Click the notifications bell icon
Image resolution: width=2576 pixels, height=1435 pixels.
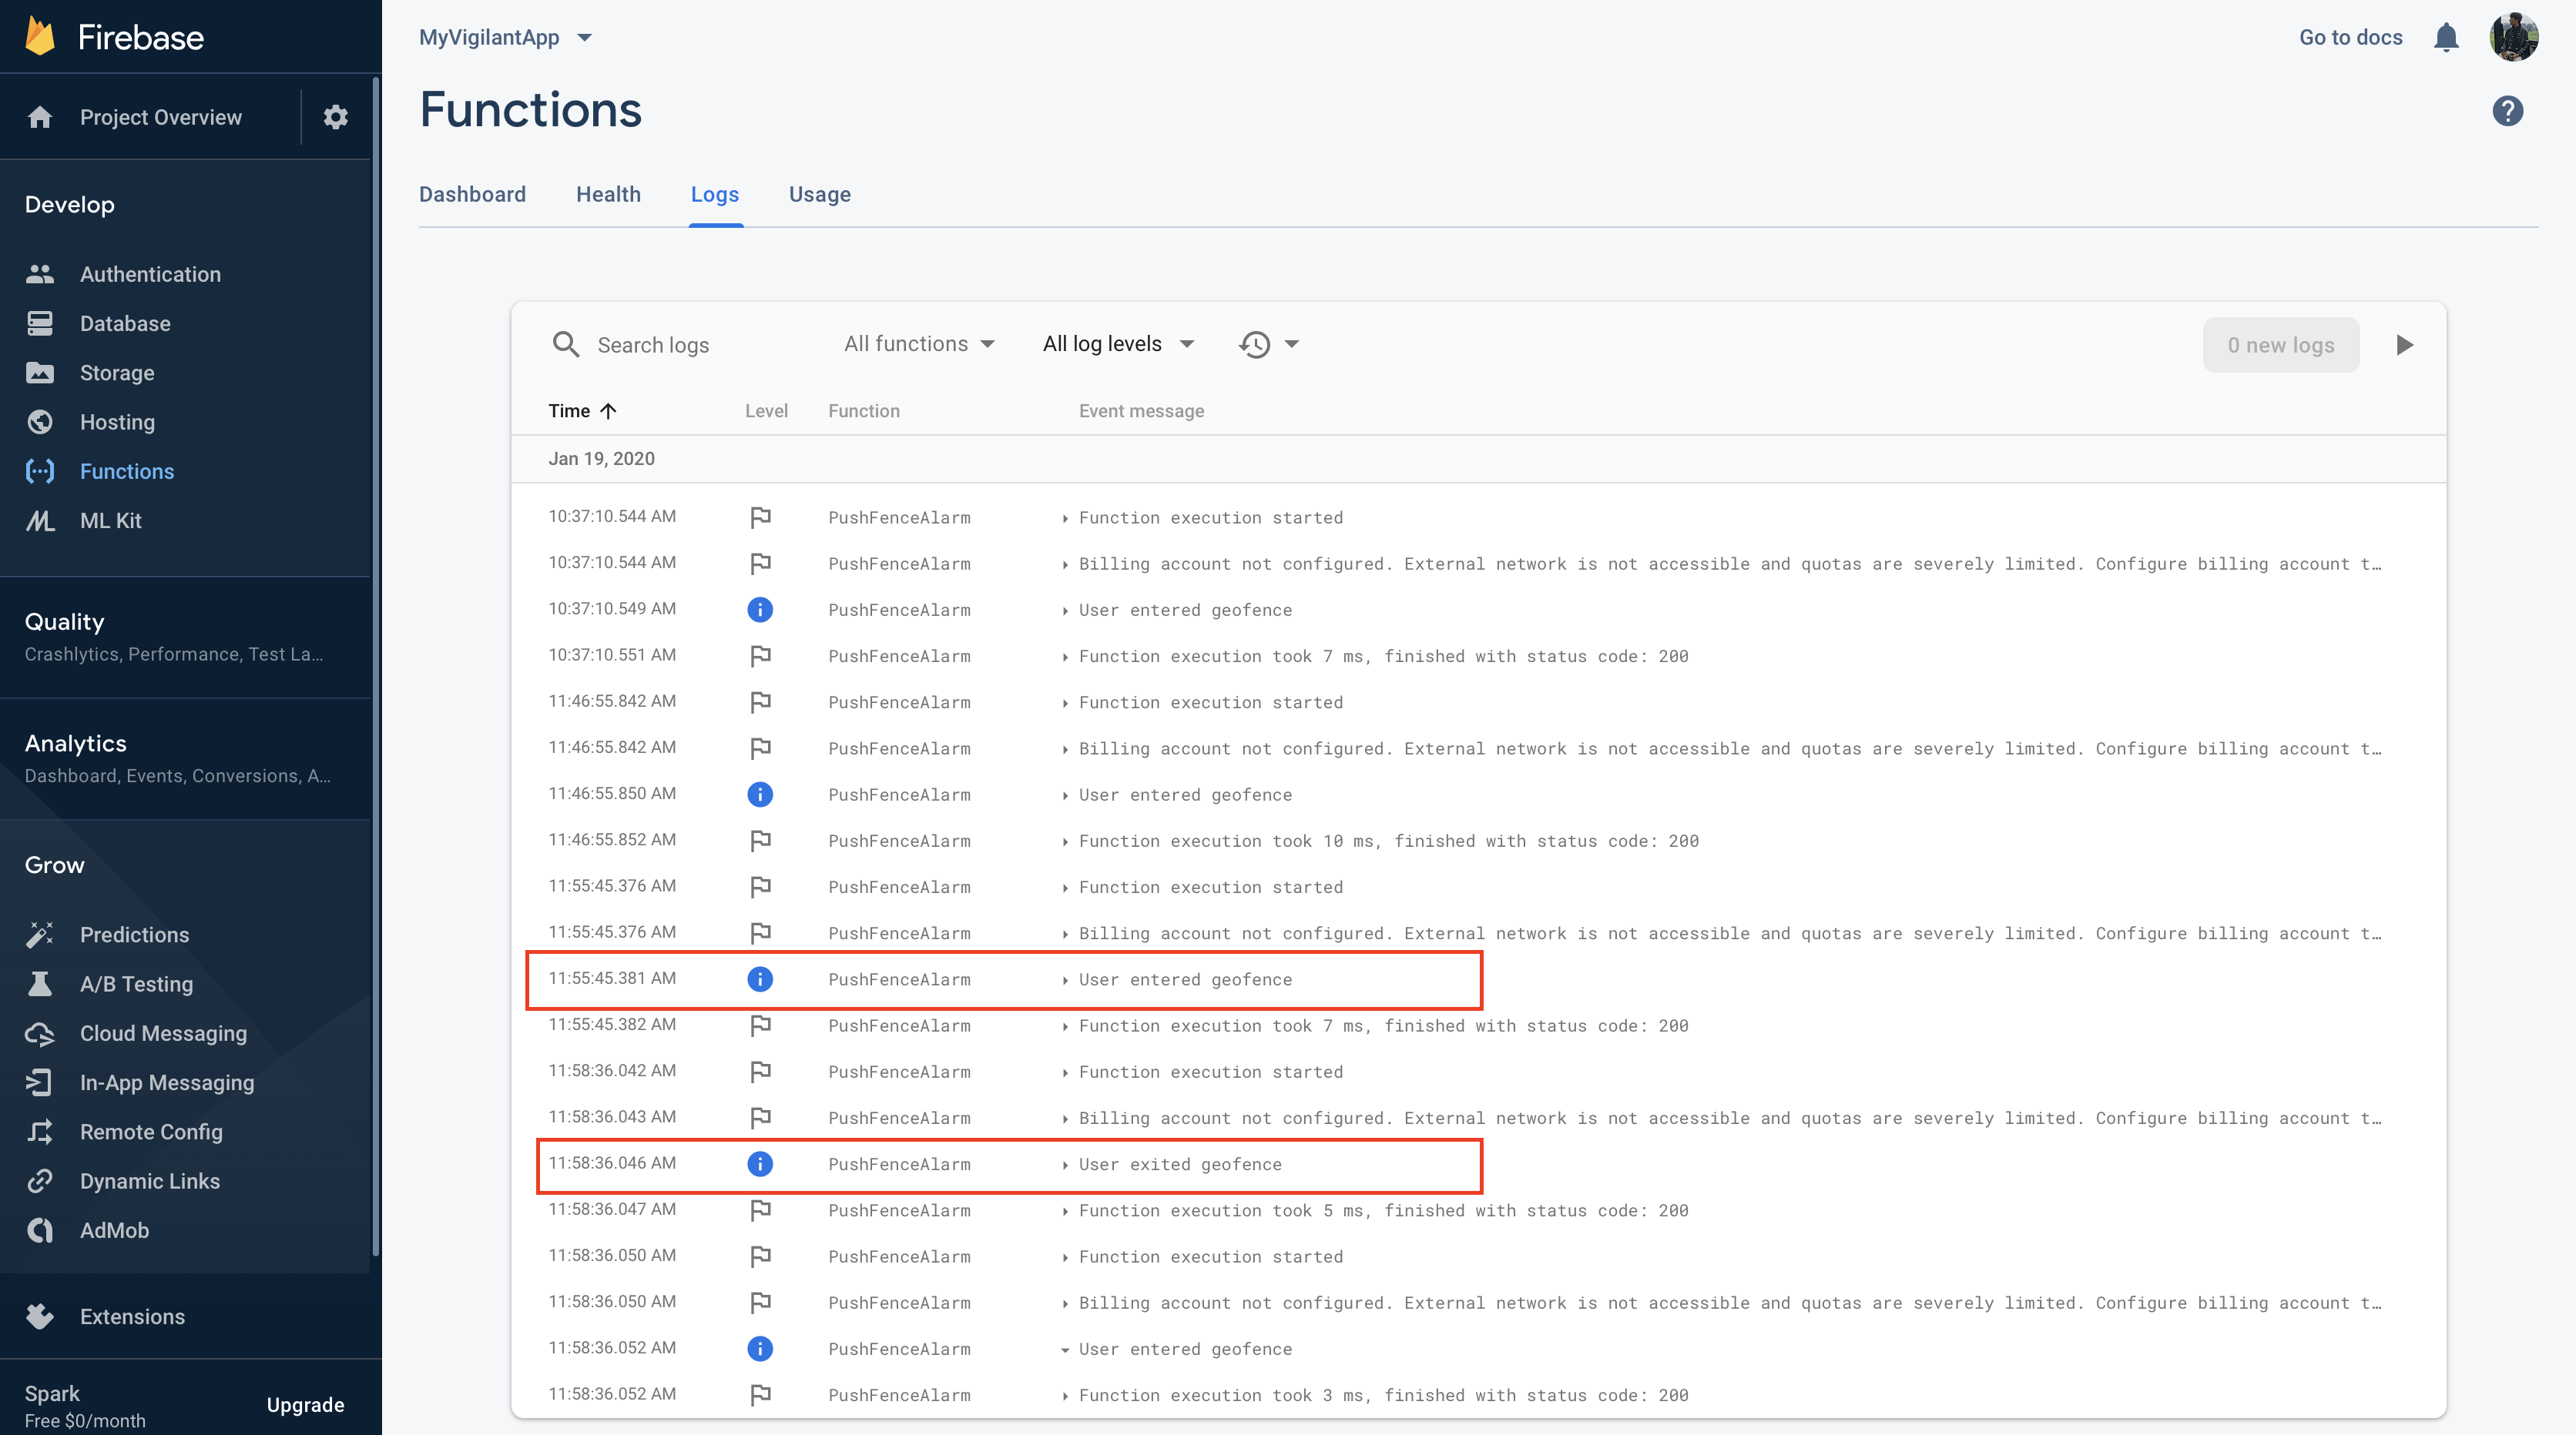click(2446, 37)
